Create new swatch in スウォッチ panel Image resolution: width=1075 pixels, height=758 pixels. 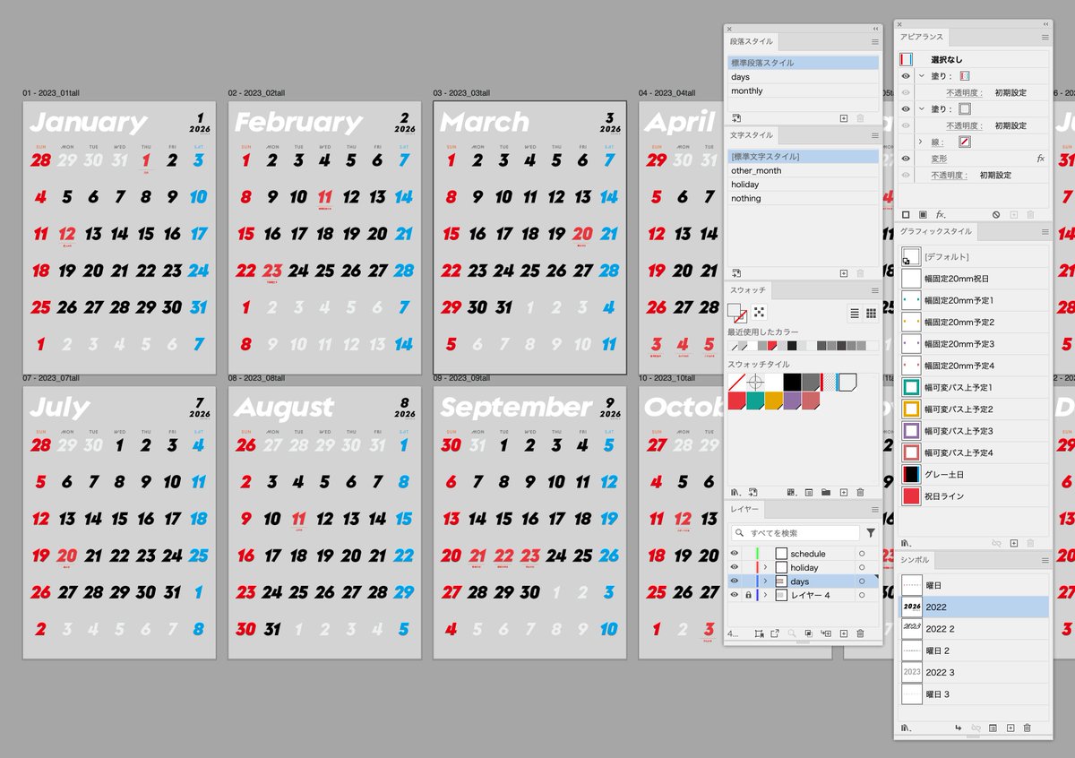[x=843, y=492]
